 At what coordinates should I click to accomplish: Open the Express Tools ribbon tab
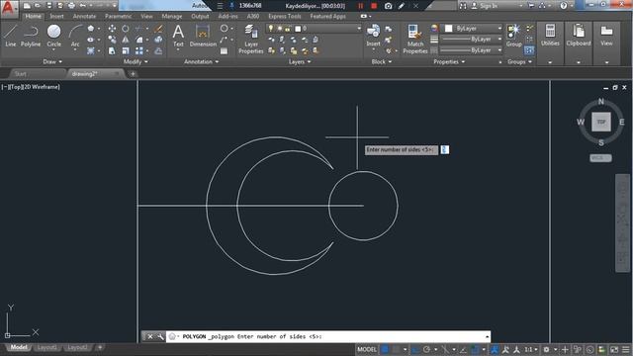[285, 17]
